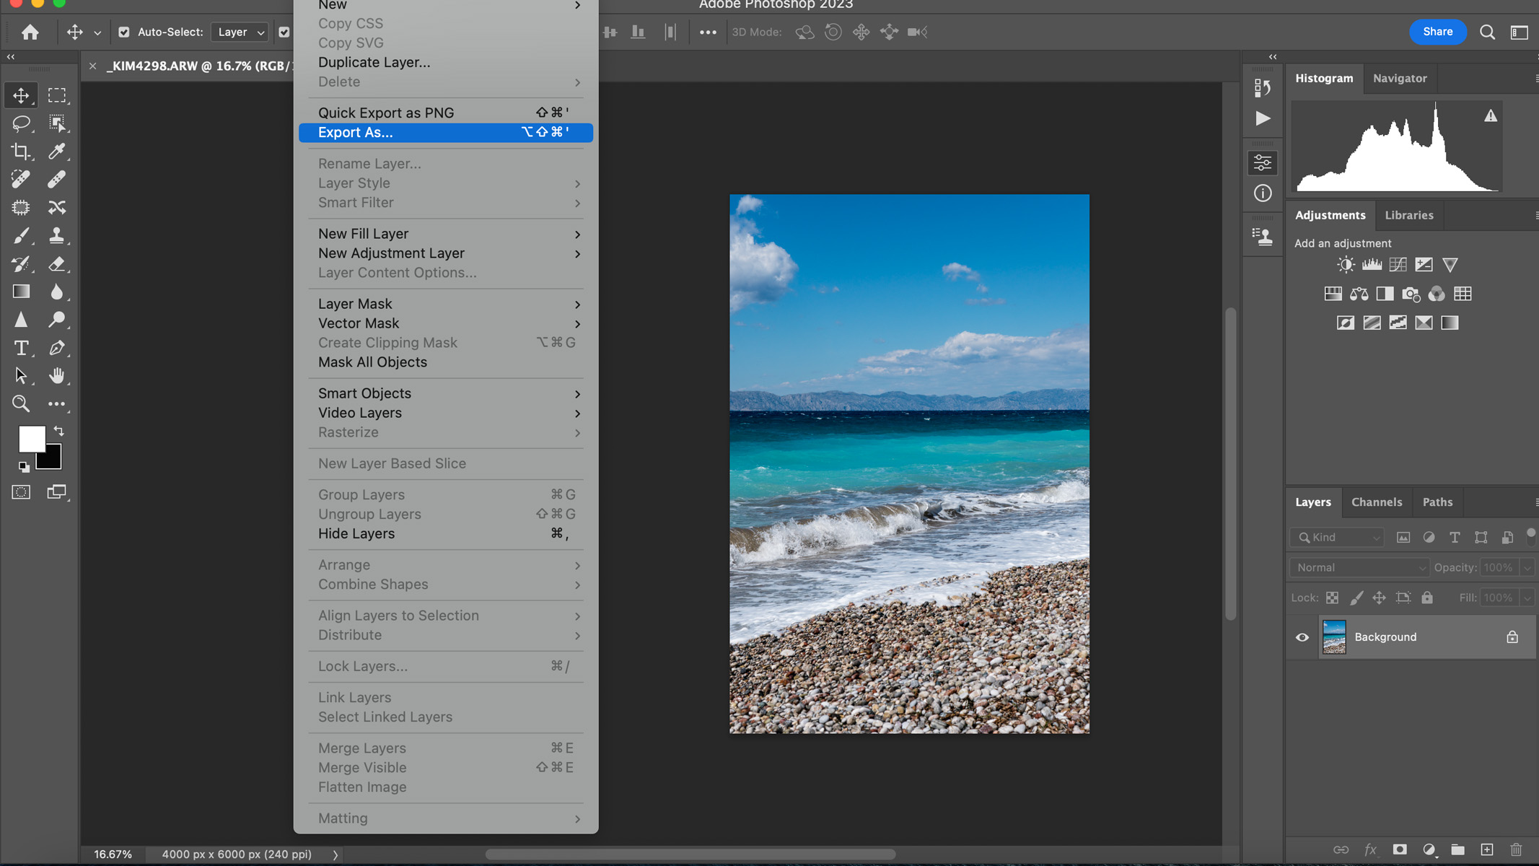
Task: Select the Horizontal Type tool
Action: point(21,347)
